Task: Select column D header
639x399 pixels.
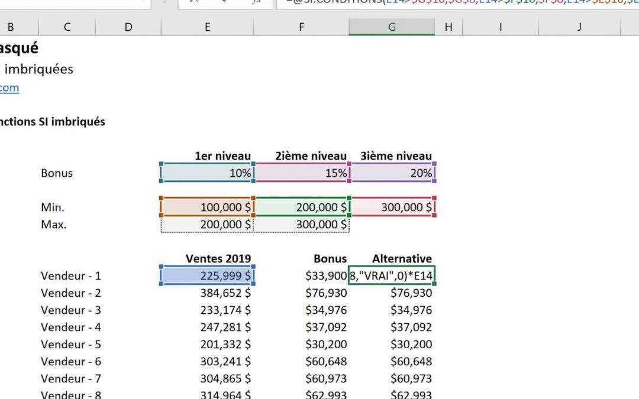Action: click(128, 27)
